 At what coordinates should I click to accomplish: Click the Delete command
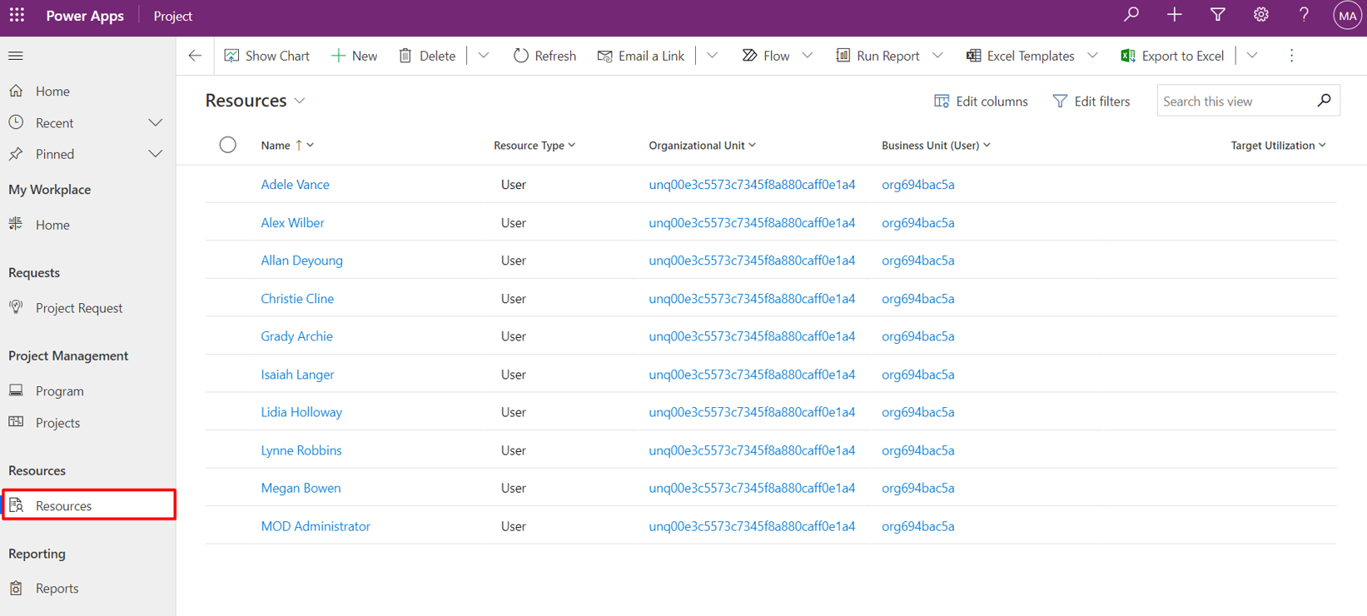pyautogui.click(x=427, y=56)
